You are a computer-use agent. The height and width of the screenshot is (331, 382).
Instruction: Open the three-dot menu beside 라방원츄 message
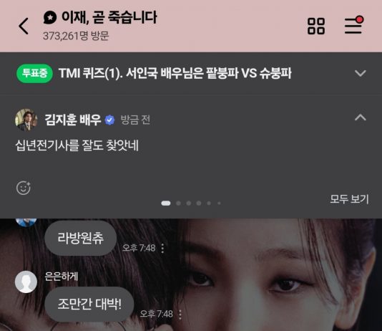(162, 249)
